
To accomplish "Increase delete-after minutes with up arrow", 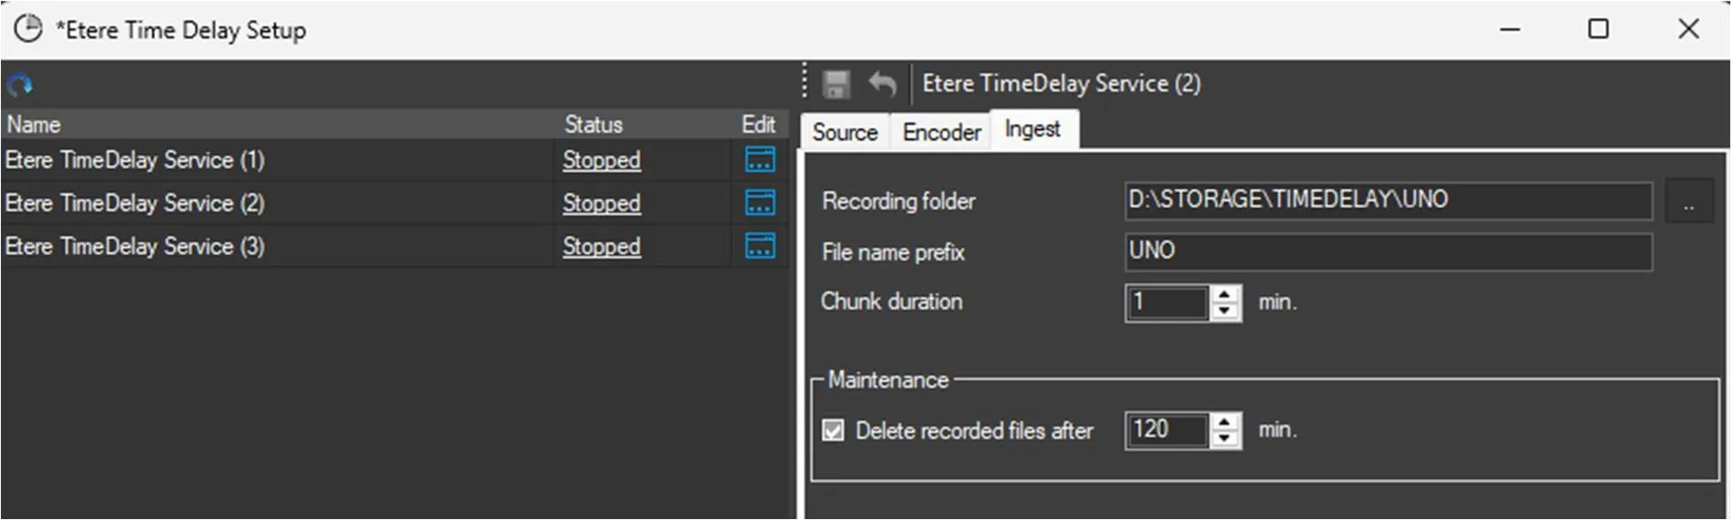I will tap(1225, 422).
